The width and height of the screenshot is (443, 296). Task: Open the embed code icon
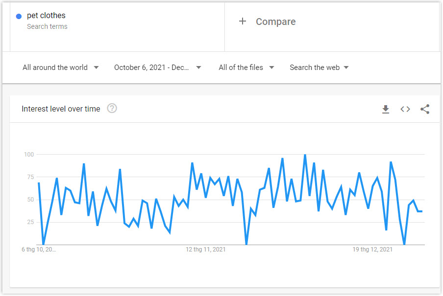click(x=405, y=109)
